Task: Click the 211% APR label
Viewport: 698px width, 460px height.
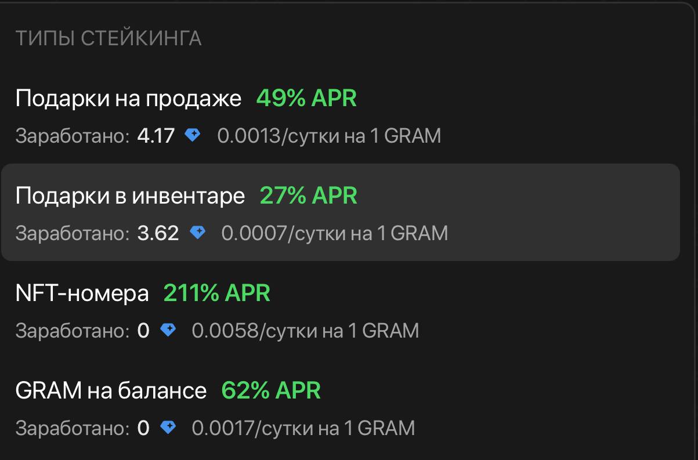Action: click(217, 293)
